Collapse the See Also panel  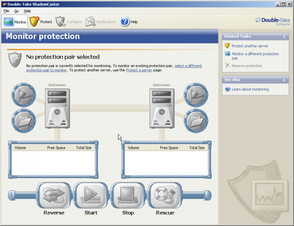[x=284, y=80]
